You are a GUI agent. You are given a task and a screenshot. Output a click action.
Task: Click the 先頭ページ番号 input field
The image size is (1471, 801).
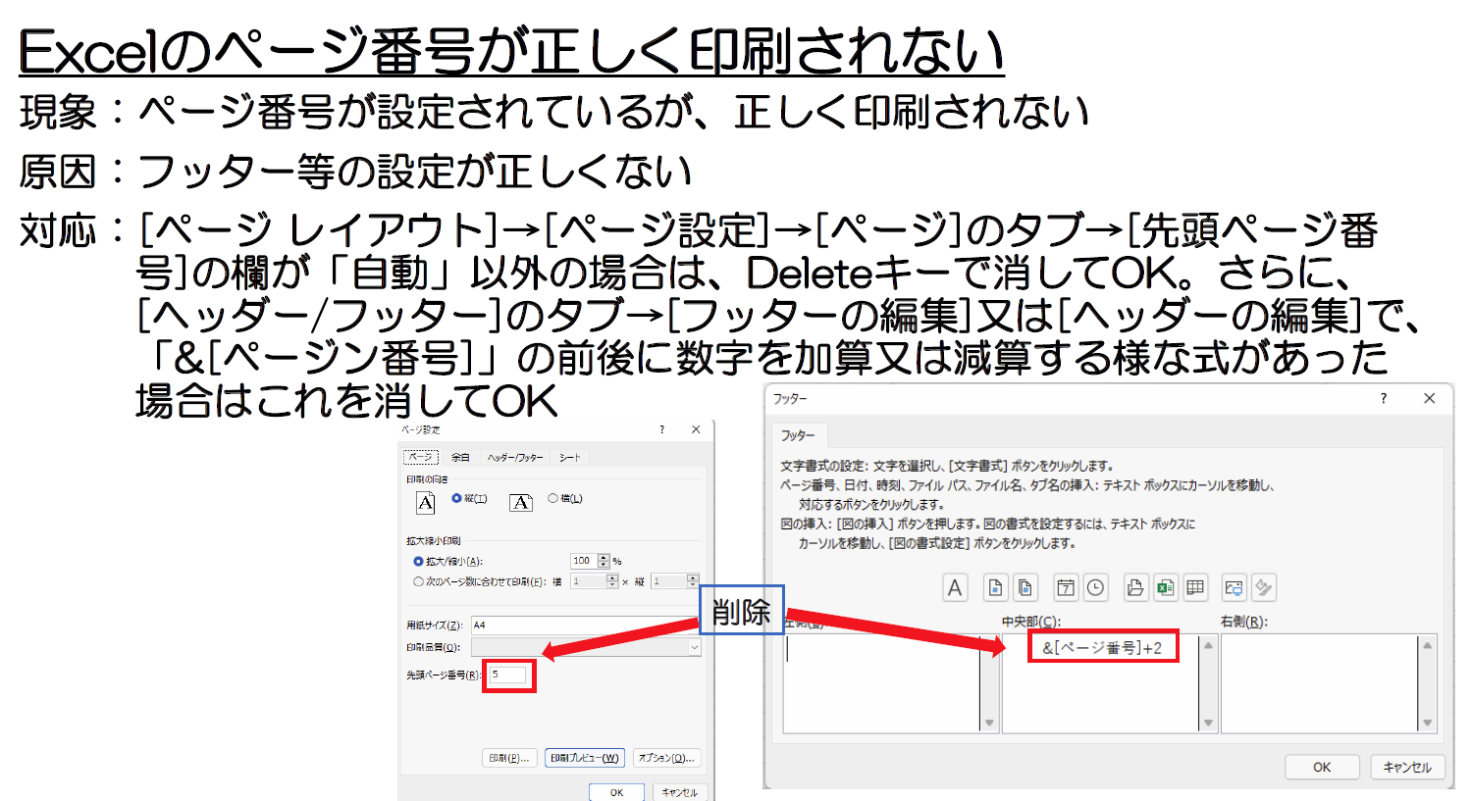click(508, 675)
